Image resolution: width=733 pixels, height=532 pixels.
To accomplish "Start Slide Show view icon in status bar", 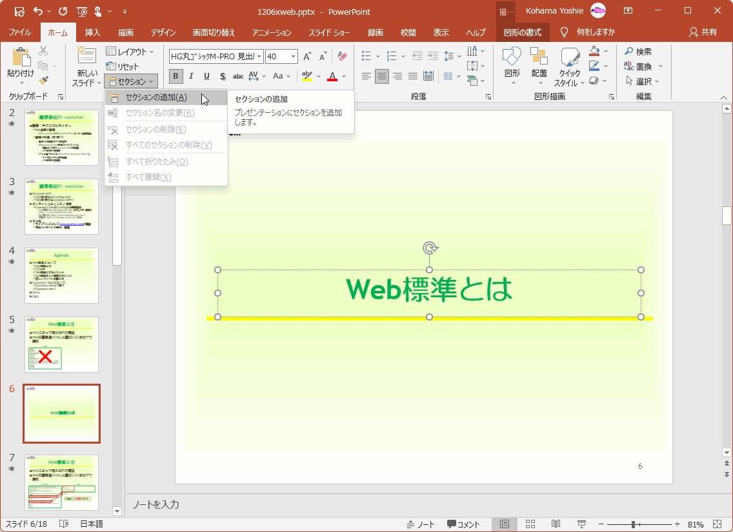I will 581,524.
